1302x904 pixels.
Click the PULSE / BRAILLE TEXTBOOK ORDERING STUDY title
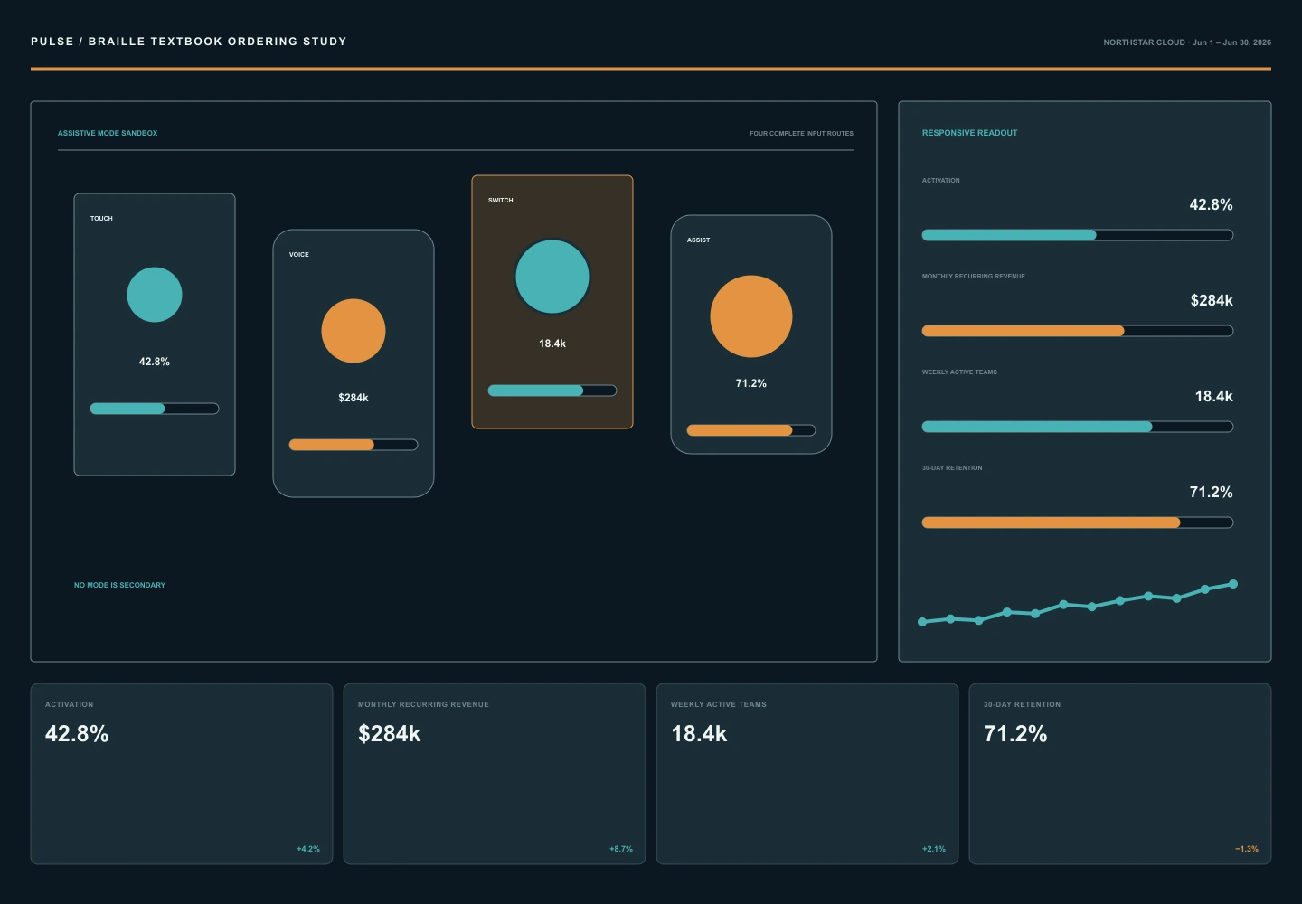pos(189,42)
